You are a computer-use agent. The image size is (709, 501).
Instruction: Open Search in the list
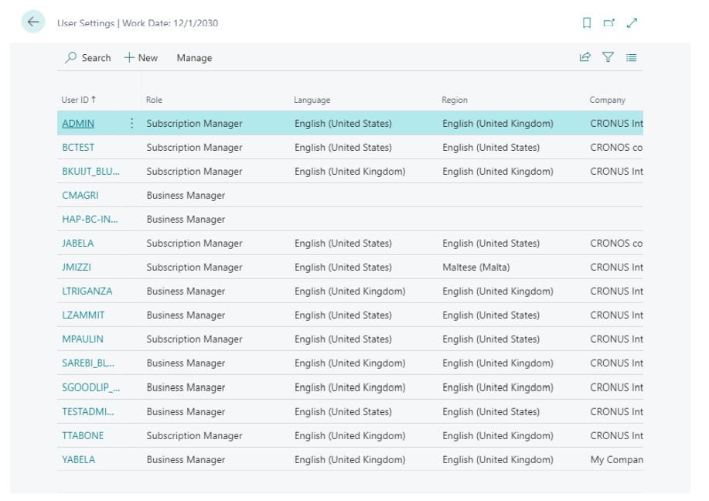[x=88, y=58]
